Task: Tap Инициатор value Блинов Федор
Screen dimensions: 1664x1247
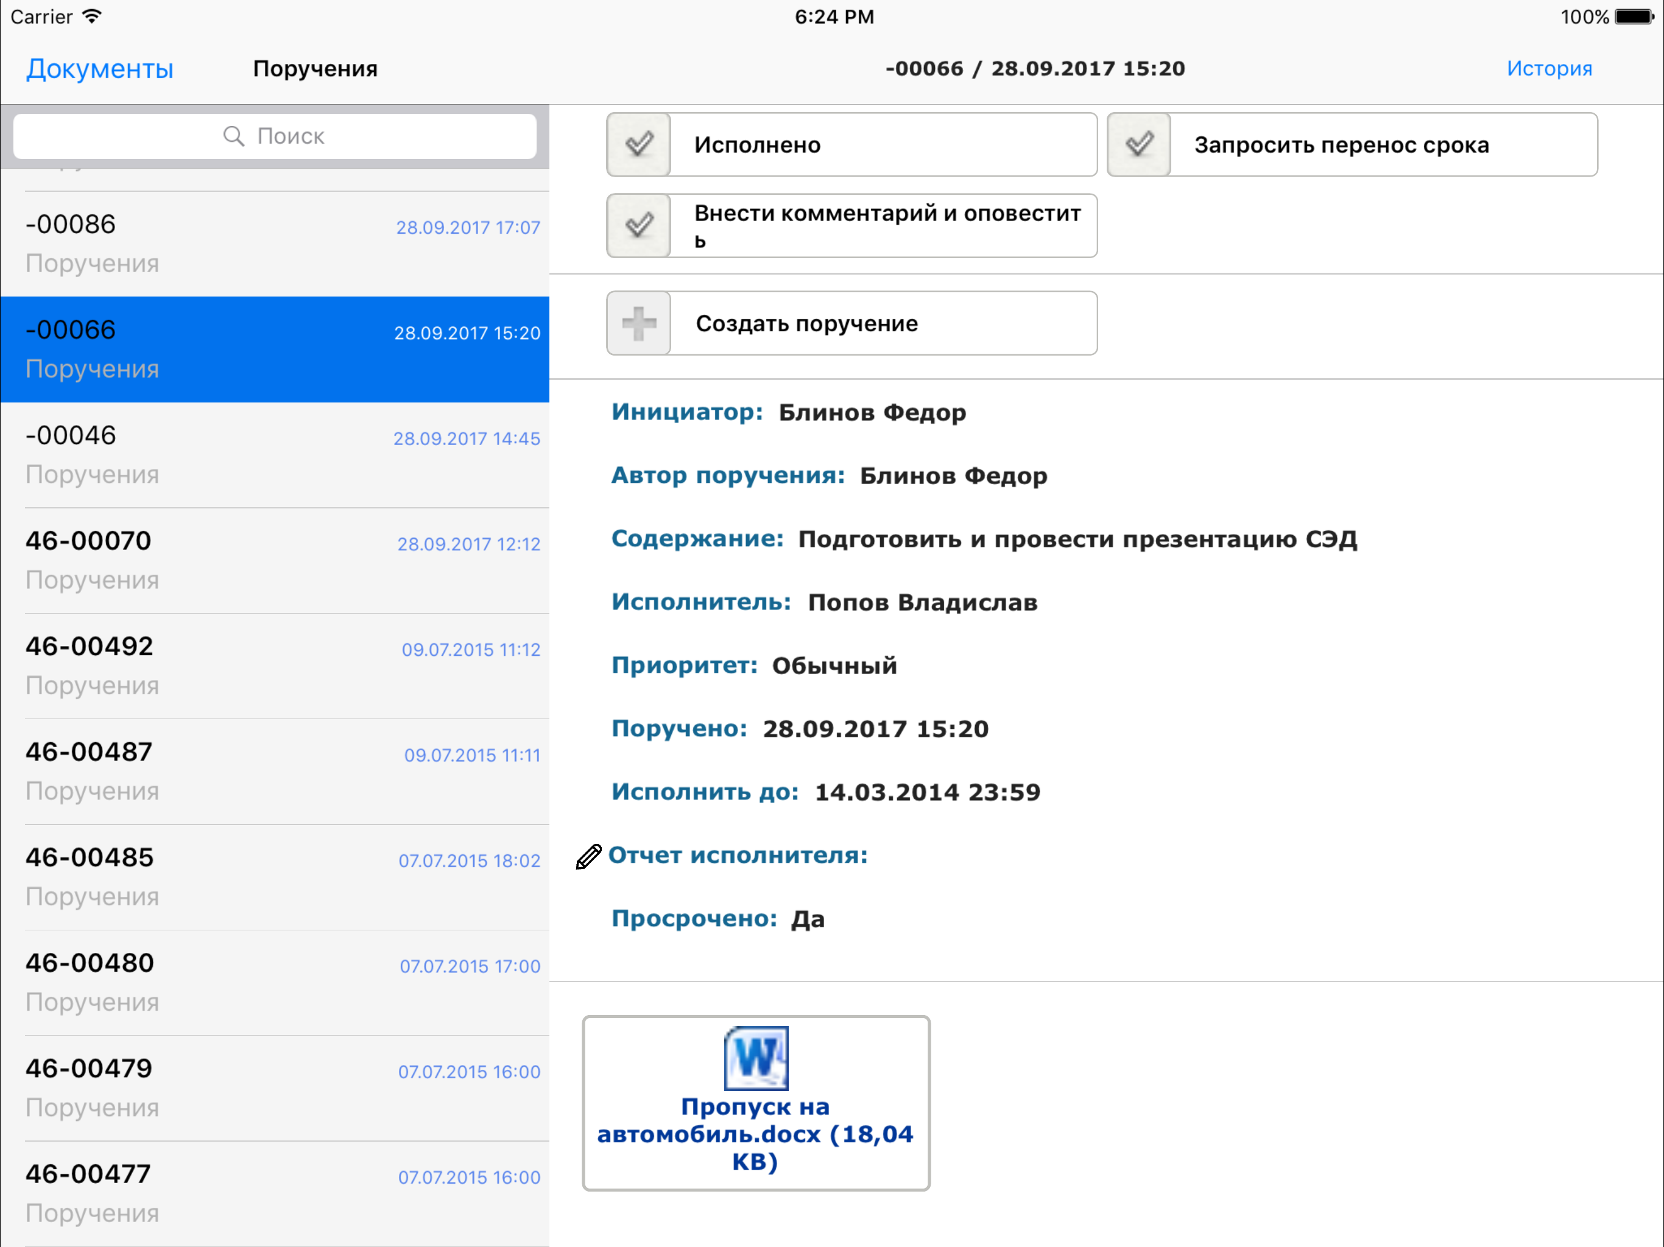Action: 872,413
